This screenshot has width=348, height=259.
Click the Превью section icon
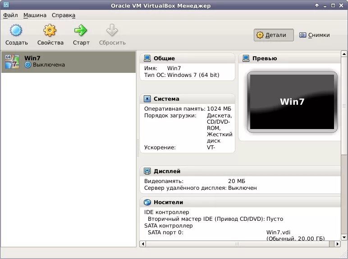246,58
